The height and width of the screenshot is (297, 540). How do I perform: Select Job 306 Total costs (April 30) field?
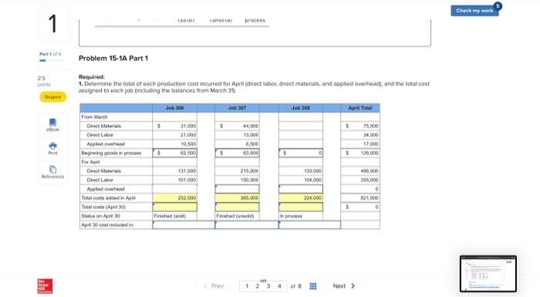(174, 207)
